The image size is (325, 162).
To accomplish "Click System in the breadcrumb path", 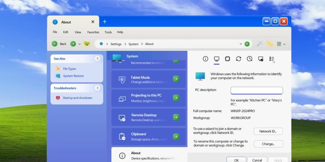I will click(x=133, y=44).
